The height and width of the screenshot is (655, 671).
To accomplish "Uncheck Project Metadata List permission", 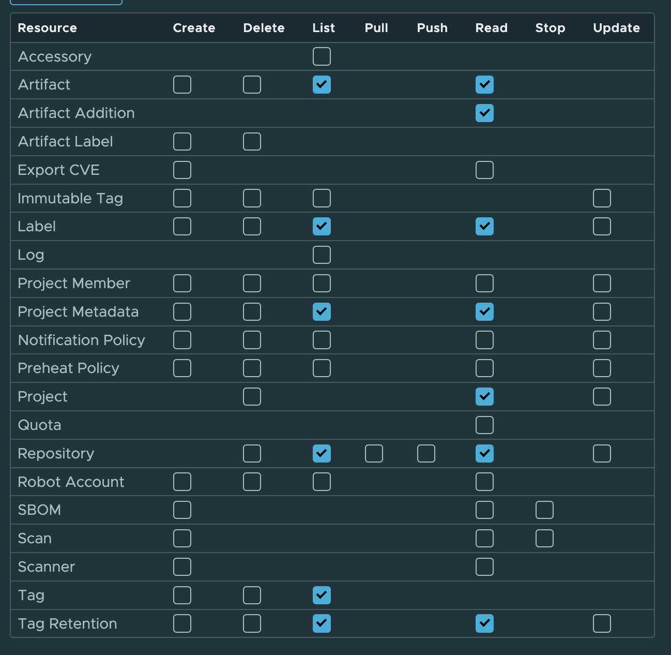I will [x=322, y=312].
